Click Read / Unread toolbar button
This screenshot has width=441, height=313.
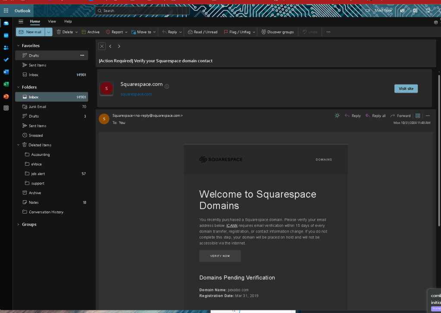pyautogui.click(x=203, y=32)
